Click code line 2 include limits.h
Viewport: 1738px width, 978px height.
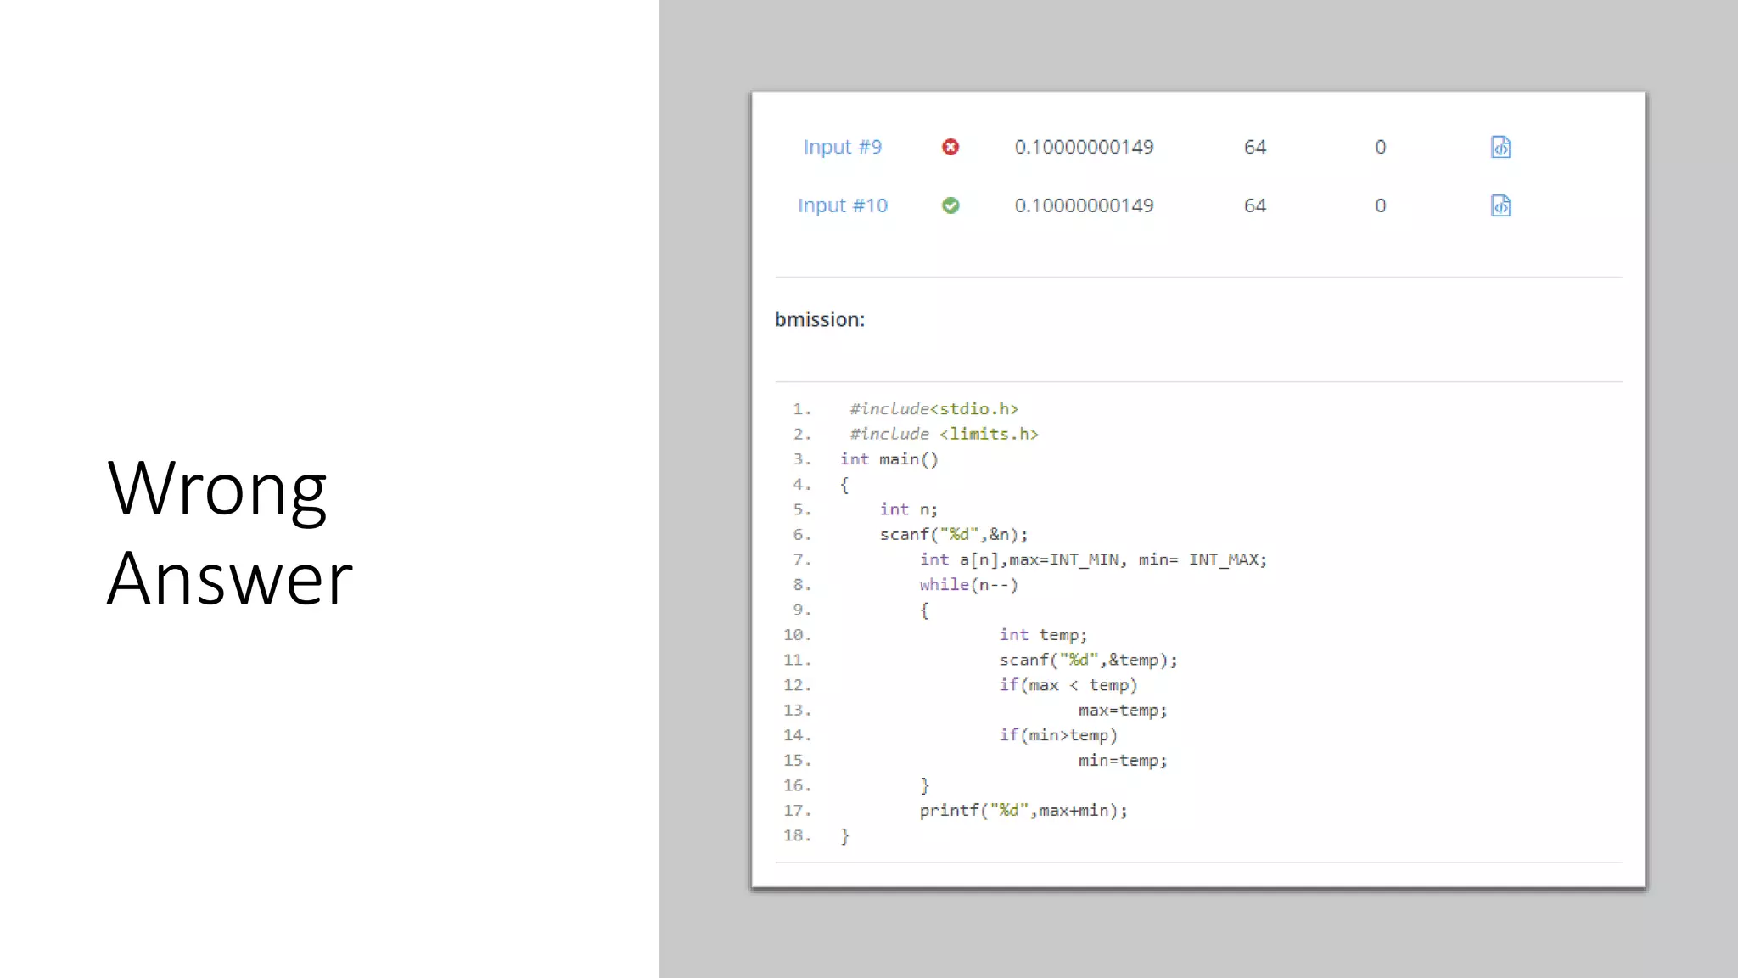[944, 434]
